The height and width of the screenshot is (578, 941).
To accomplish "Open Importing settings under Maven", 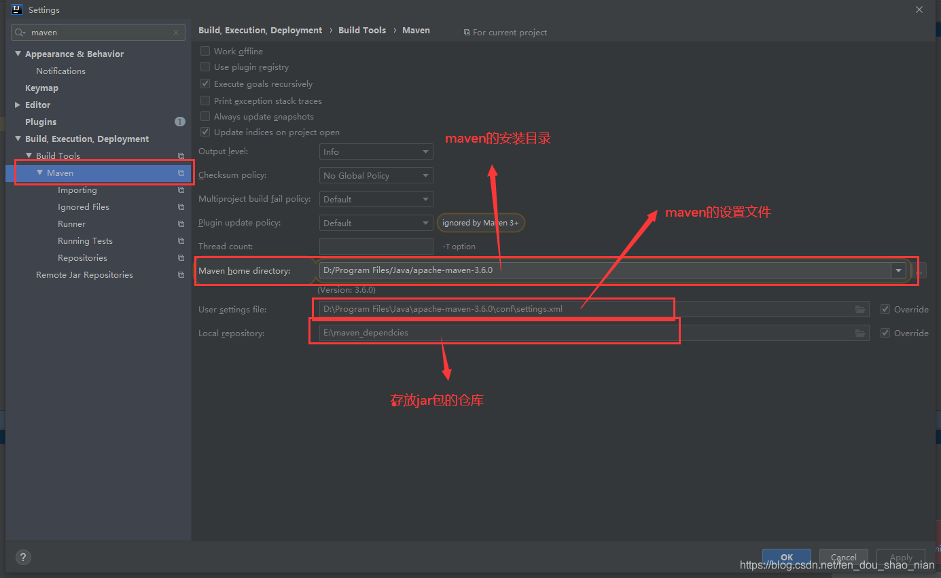I will [77, 190].
